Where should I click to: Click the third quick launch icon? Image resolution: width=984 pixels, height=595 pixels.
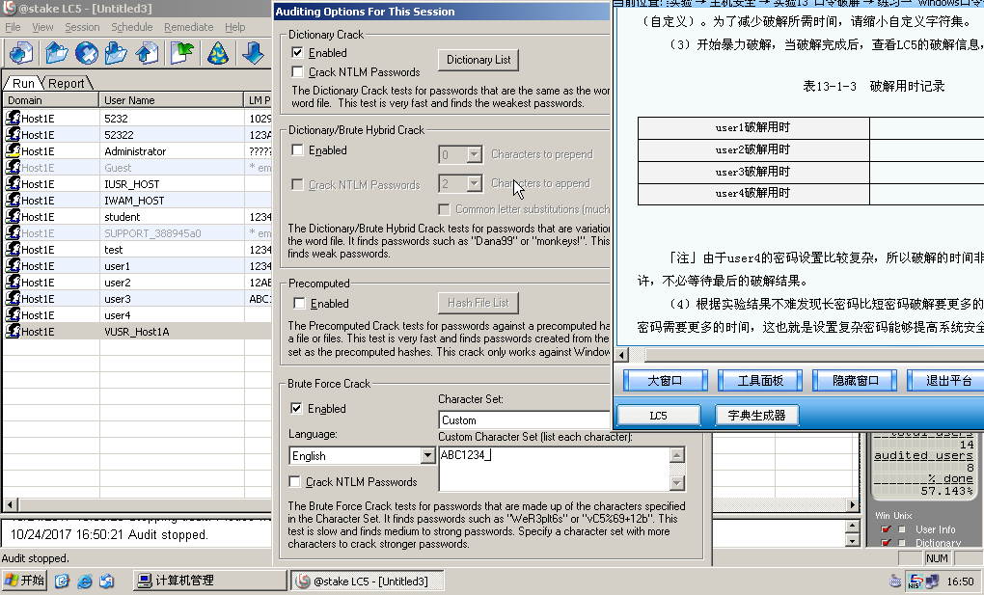(107, 581)
